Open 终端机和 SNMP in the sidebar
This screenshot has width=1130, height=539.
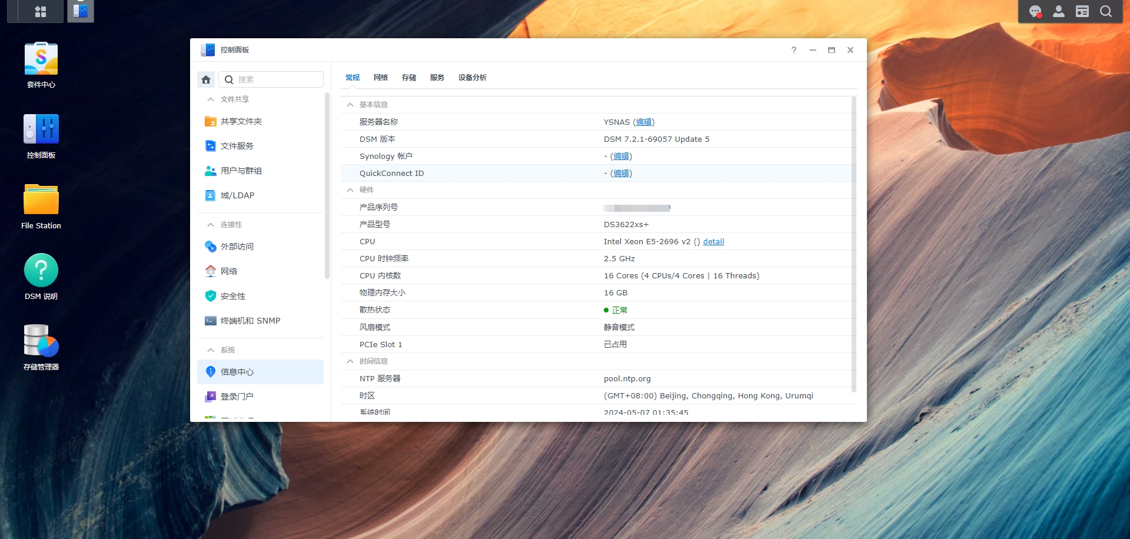[x=260, y=321]
